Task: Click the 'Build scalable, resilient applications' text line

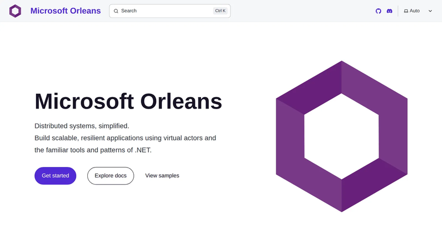Action: click(x=125, y=138)
